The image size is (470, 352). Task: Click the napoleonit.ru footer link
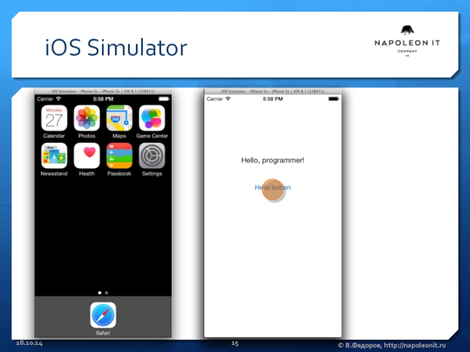(415, 345)
